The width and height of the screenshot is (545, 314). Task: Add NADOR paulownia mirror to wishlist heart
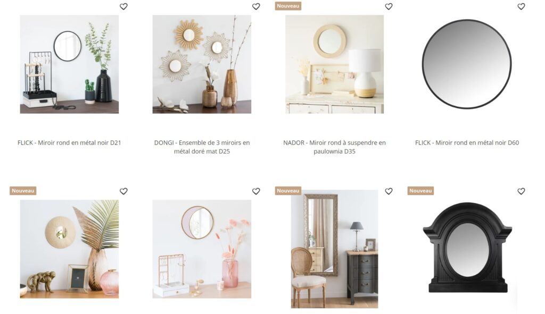pyautogui.click(x=389, y=6)
